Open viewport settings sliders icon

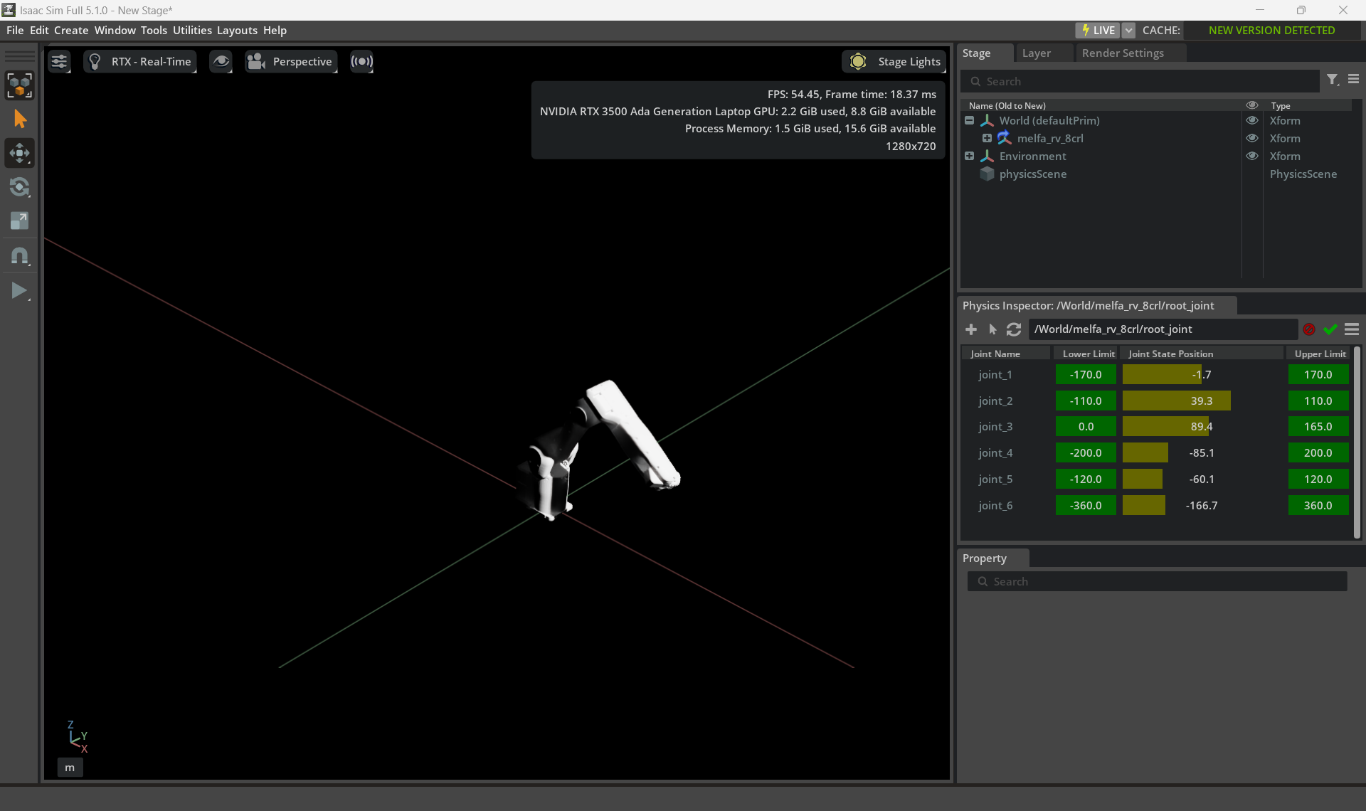click(59, 62)
